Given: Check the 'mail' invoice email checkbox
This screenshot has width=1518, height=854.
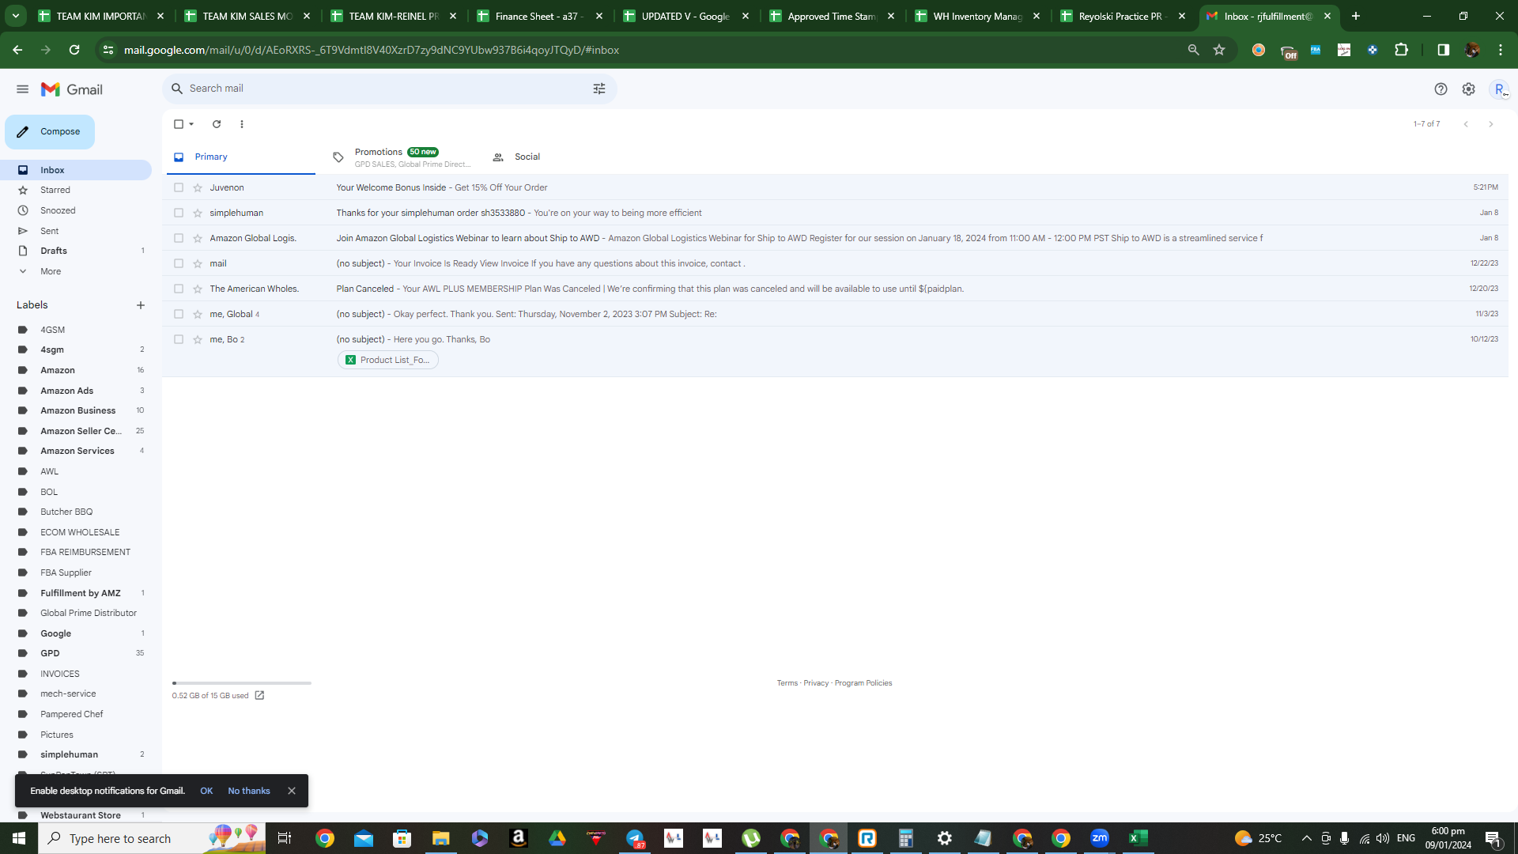Looking at the screenshot, I should [179, 263].
